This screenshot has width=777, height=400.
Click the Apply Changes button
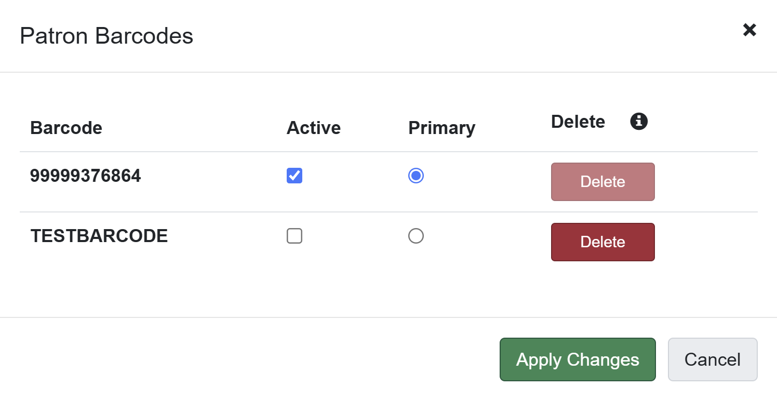(x=578, y=359)
